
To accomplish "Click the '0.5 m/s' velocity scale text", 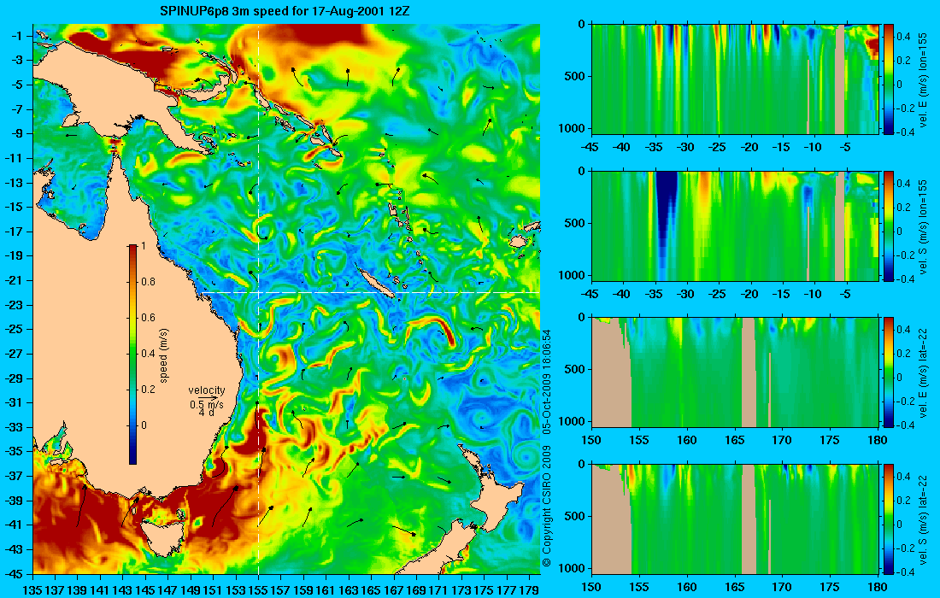I will tap(207, 405).
